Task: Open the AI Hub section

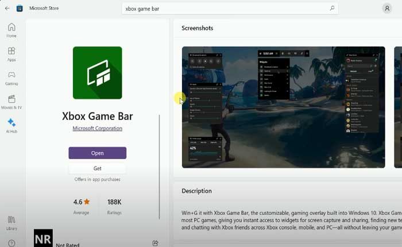Action: [11, 126]
